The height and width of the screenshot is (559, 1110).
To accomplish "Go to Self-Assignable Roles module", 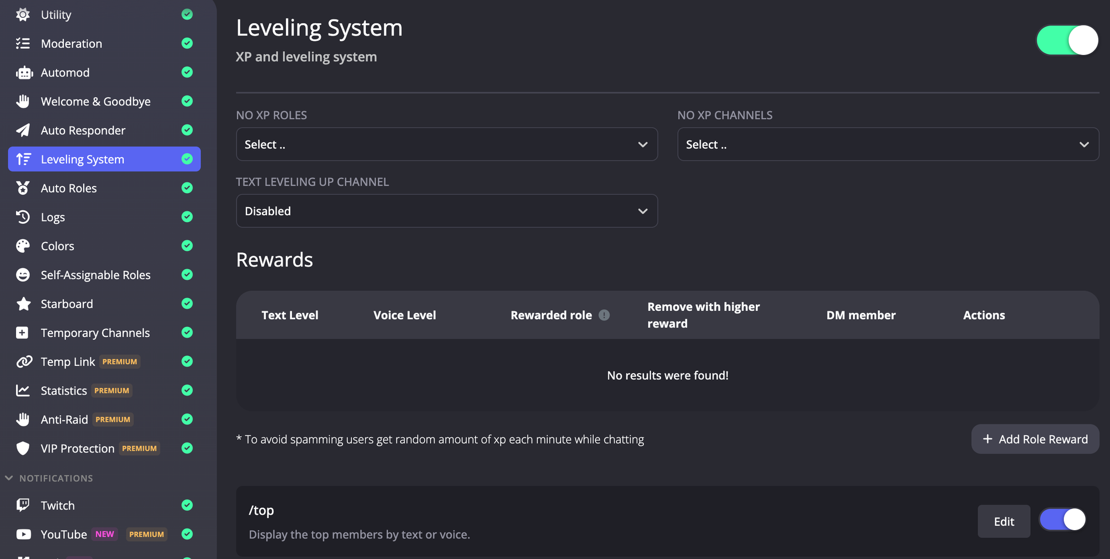I will click(95, 275).
